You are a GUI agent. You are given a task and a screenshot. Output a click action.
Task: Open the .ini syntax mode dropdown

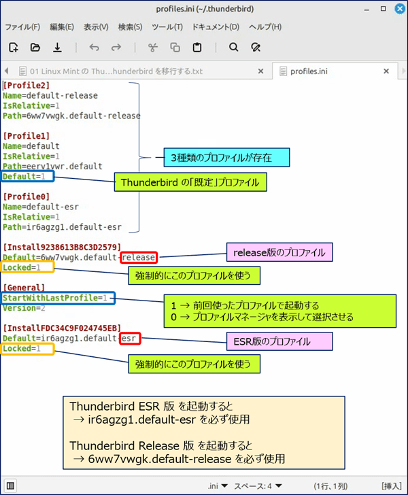(218, 486)
